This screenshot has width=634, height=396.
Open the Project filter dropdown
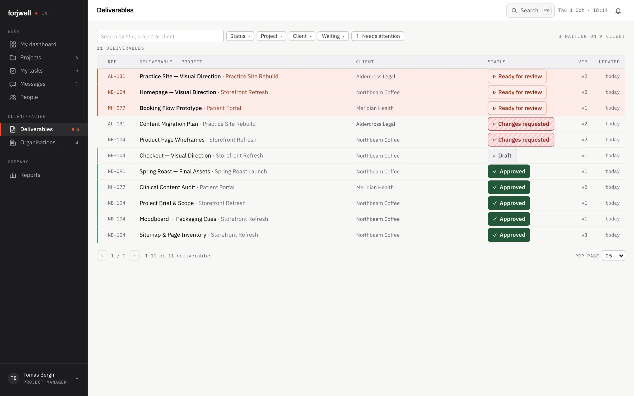[x=271, y=36]
